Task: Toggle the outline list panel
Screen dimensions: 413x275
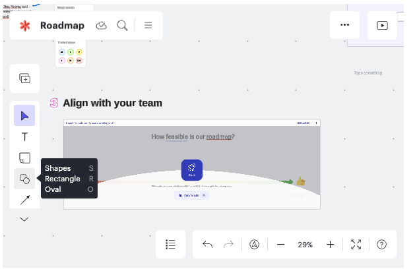Action: click(170, 244)
